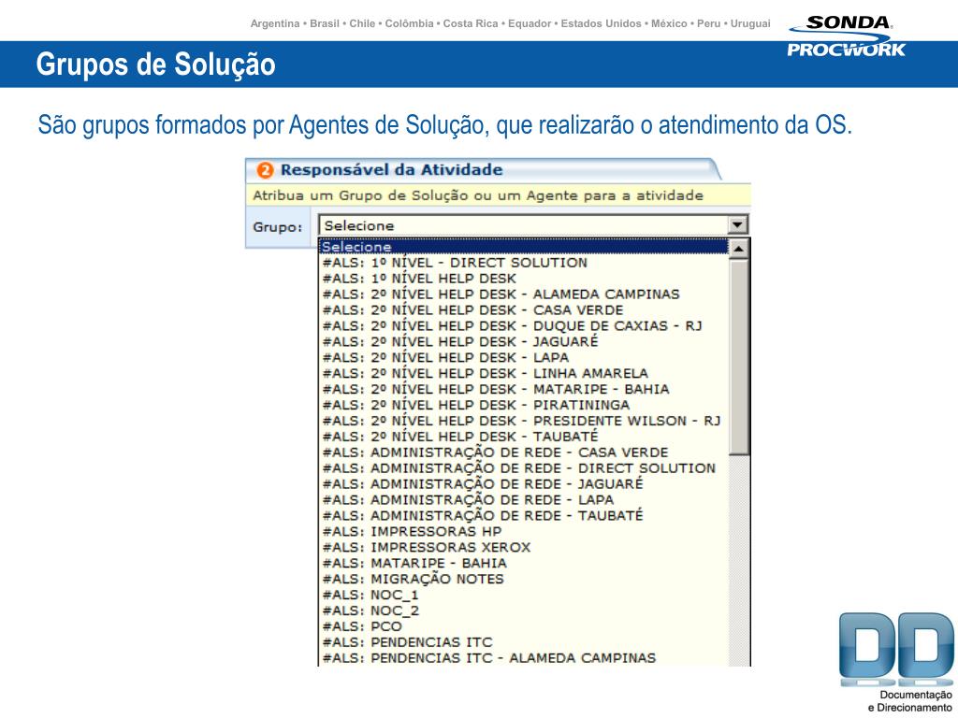Click the Grupo combo box showing Selecione
958x718 pixels.
coord(533,225)
